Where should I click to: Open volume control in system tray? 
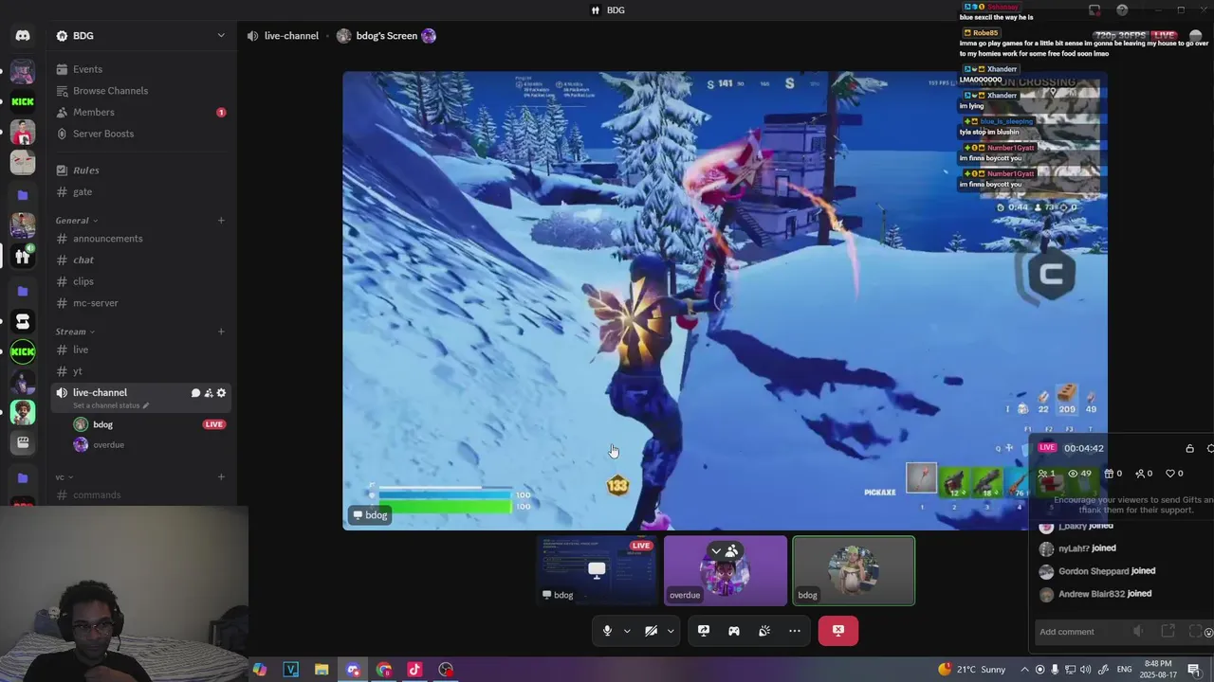click(1085, 670)
